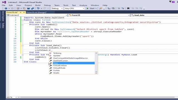
Task: Open the Debug menu
Action: pos(47,5)
